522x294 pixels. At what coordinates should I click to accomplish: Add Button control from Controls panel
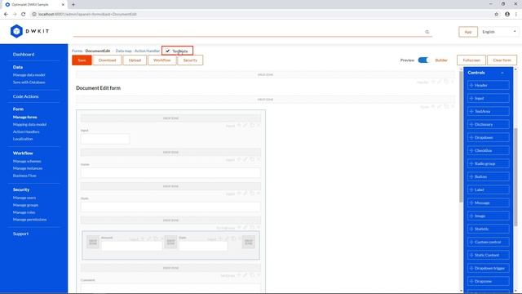pyautogui.click(x=488, y=176)
